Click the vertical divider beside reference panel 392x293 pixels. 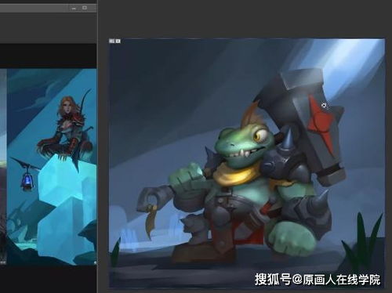point(97,146)
